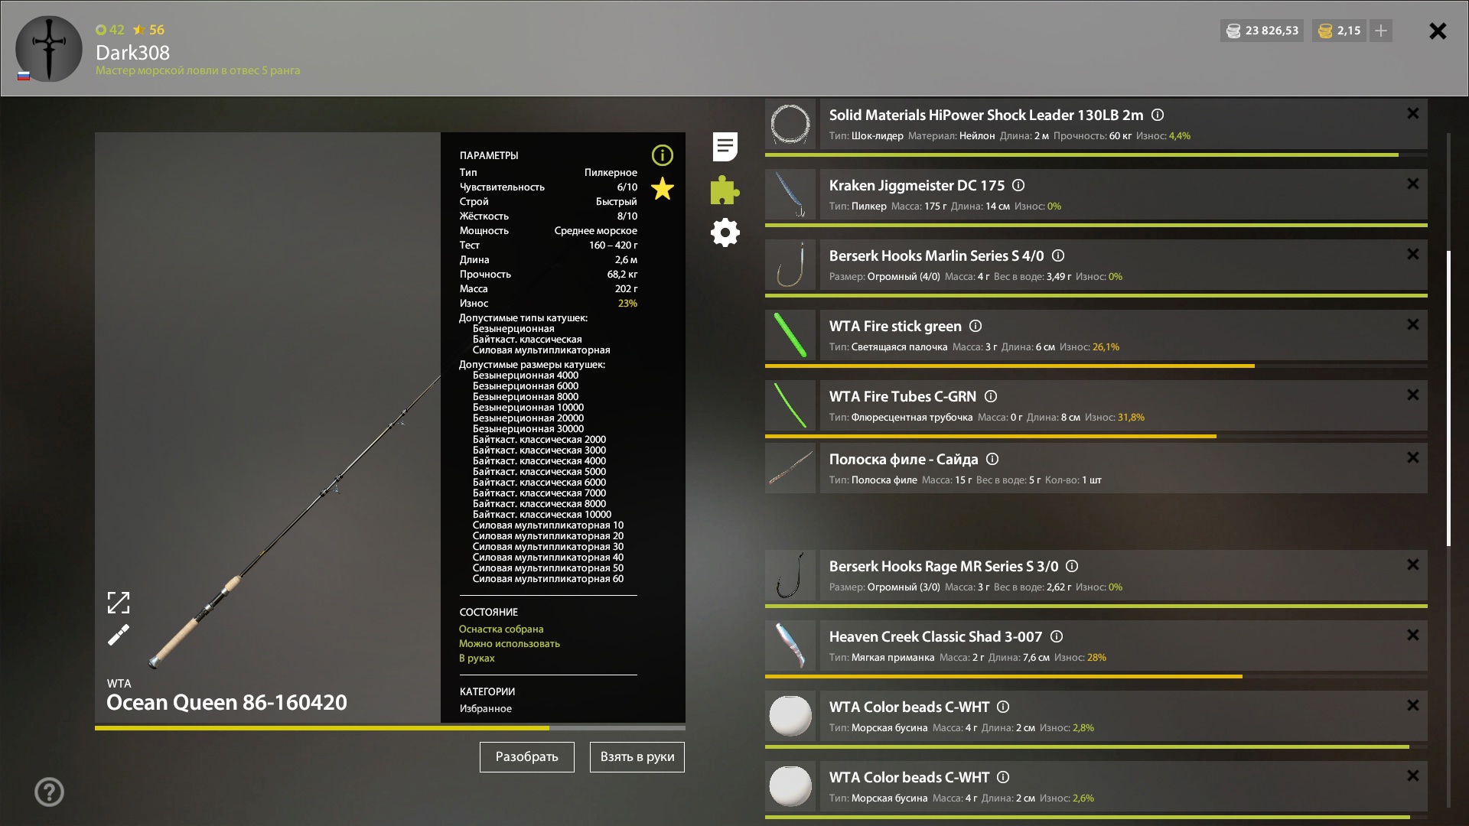Image resolution: width=1469 pixels, height=826 pixels.
Task: Remove first WTA Color beads C-WHT
Action: 1413,705
